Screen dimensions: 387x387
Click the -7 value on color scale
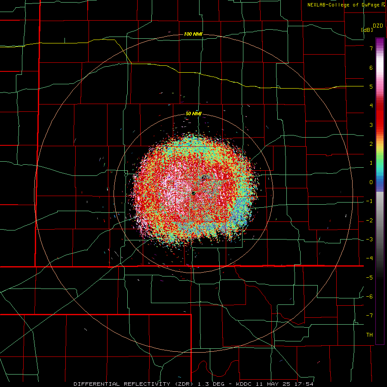point(369,316)
